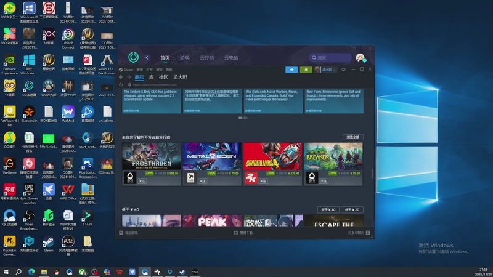The image size is (493, 277).
Task: Open the 孟大胆 profile tab in the Steam navigation
Action: tap(180, 78)
